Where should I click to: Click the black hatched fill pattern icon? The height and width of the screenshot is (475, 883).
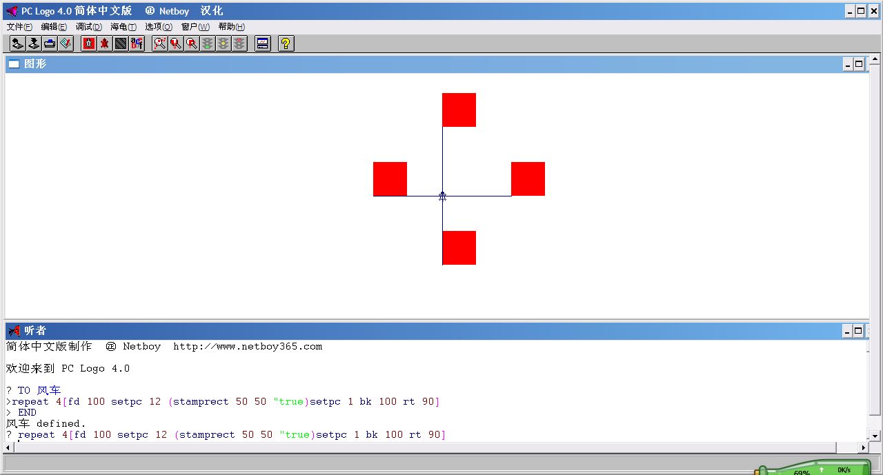121,44
